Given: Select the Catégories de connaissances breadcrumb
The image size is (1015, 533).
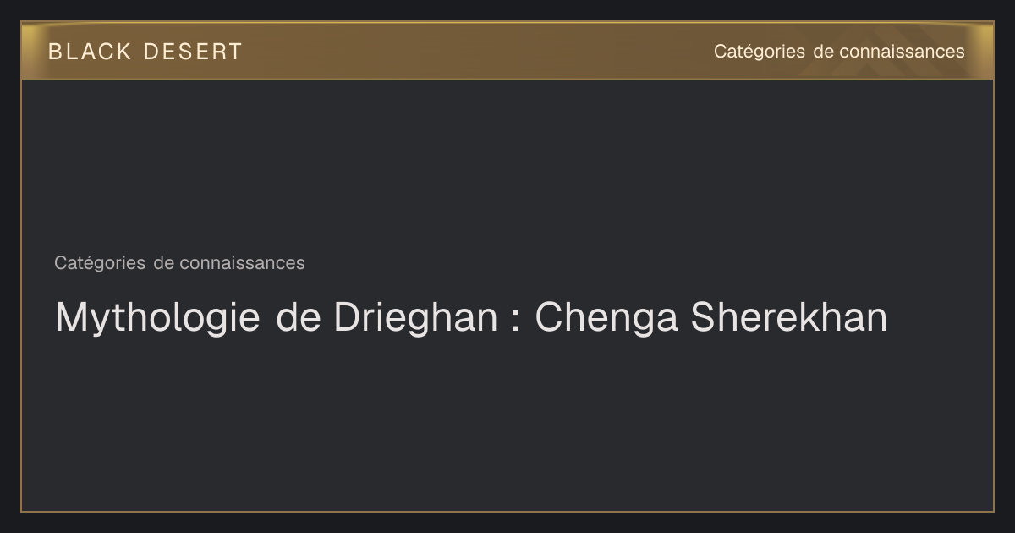Looking at the screenshot, I should click(179, 263).
